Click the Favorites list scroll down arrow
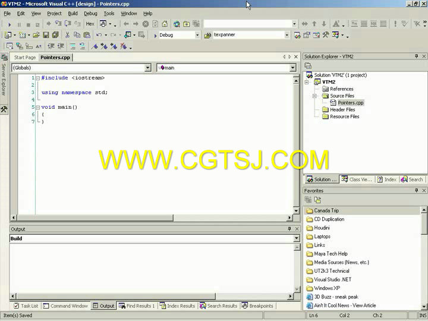The width and height of the screenshot is (428, 321). point(424,307)
